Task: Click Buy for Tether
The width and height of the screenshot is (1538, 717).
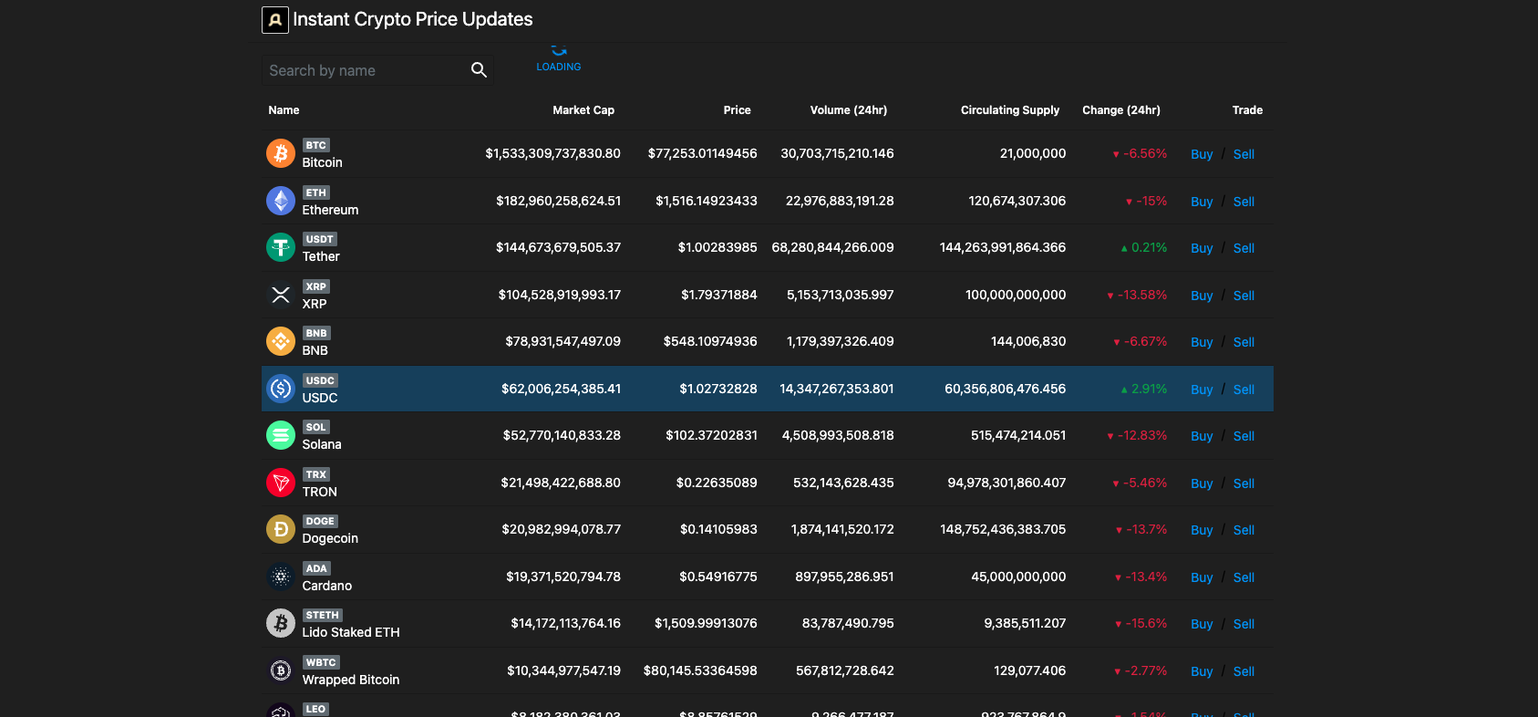Action: tap(1202, 248)
